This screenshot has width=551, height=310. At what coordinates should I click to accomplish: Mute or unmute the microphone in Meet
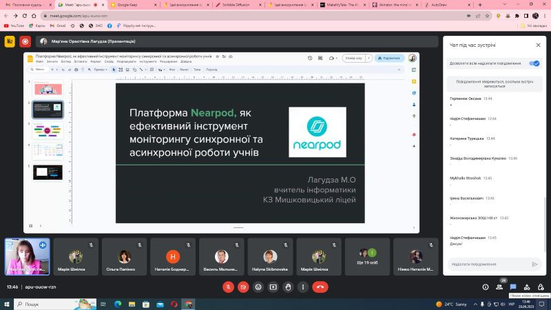coord(228,287)
